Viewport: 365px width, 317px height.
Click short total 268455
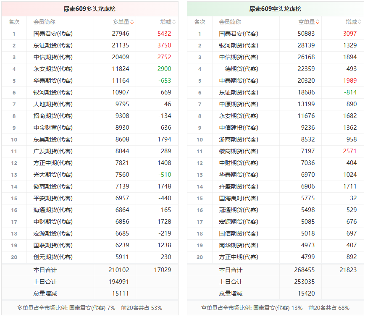point(304,270)
